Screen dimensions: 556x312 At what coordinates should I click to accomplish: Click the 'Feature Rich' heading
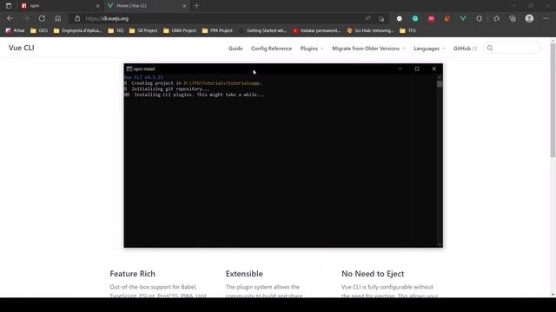(x=132, y=274)
